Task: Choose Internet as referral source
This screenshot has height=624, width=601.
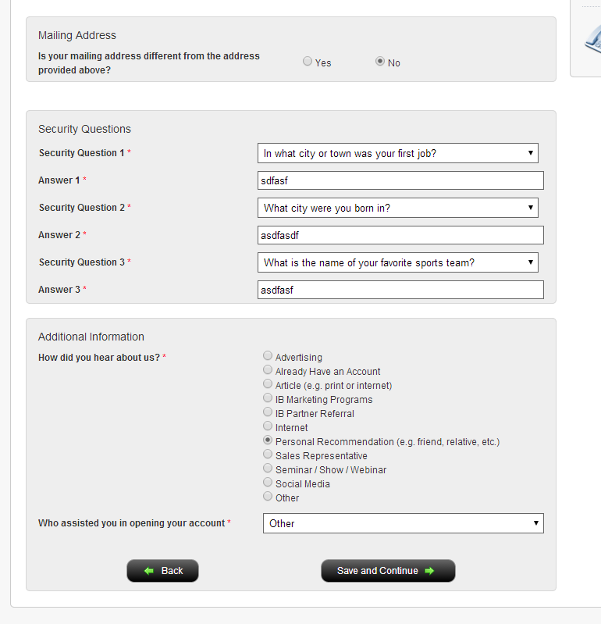Action: 268,426
